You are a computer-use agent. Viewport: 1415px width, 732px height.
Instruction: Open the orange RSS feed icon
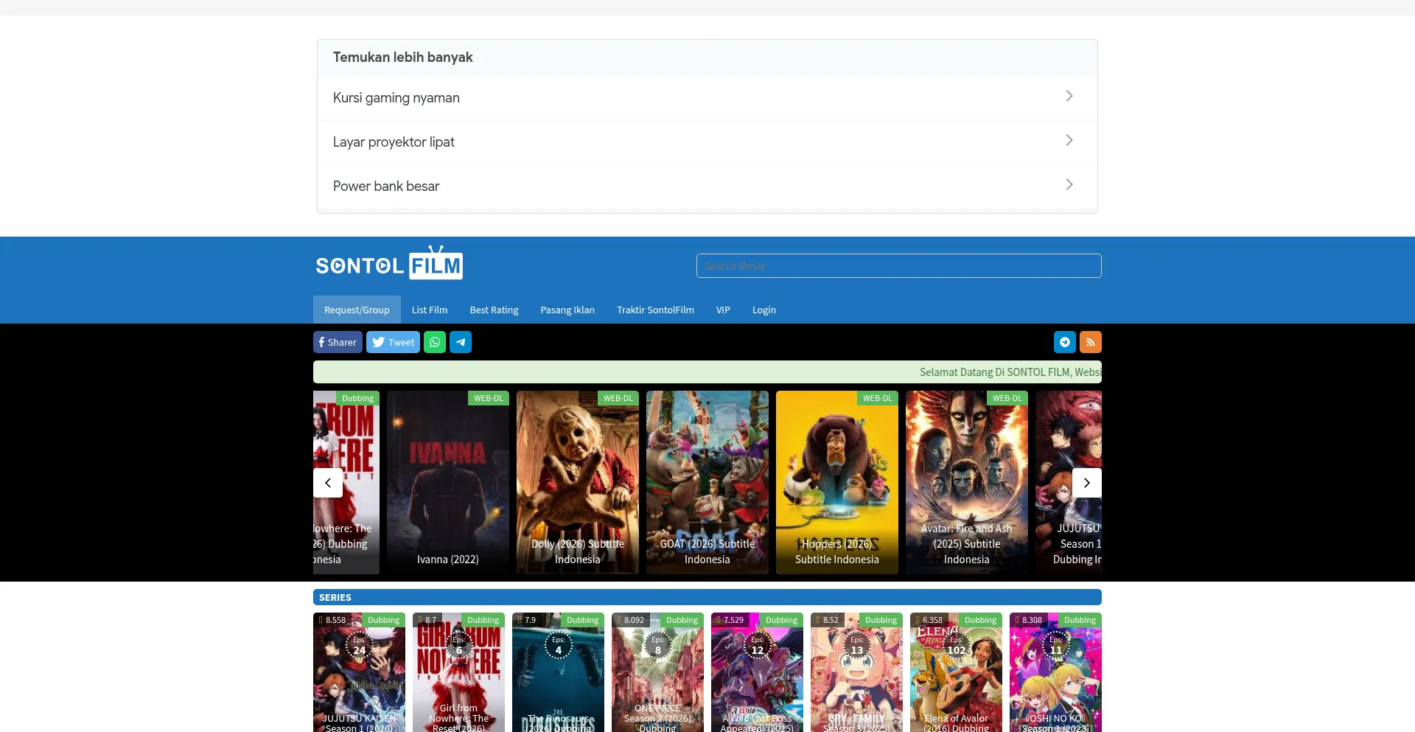(1091, 342)
